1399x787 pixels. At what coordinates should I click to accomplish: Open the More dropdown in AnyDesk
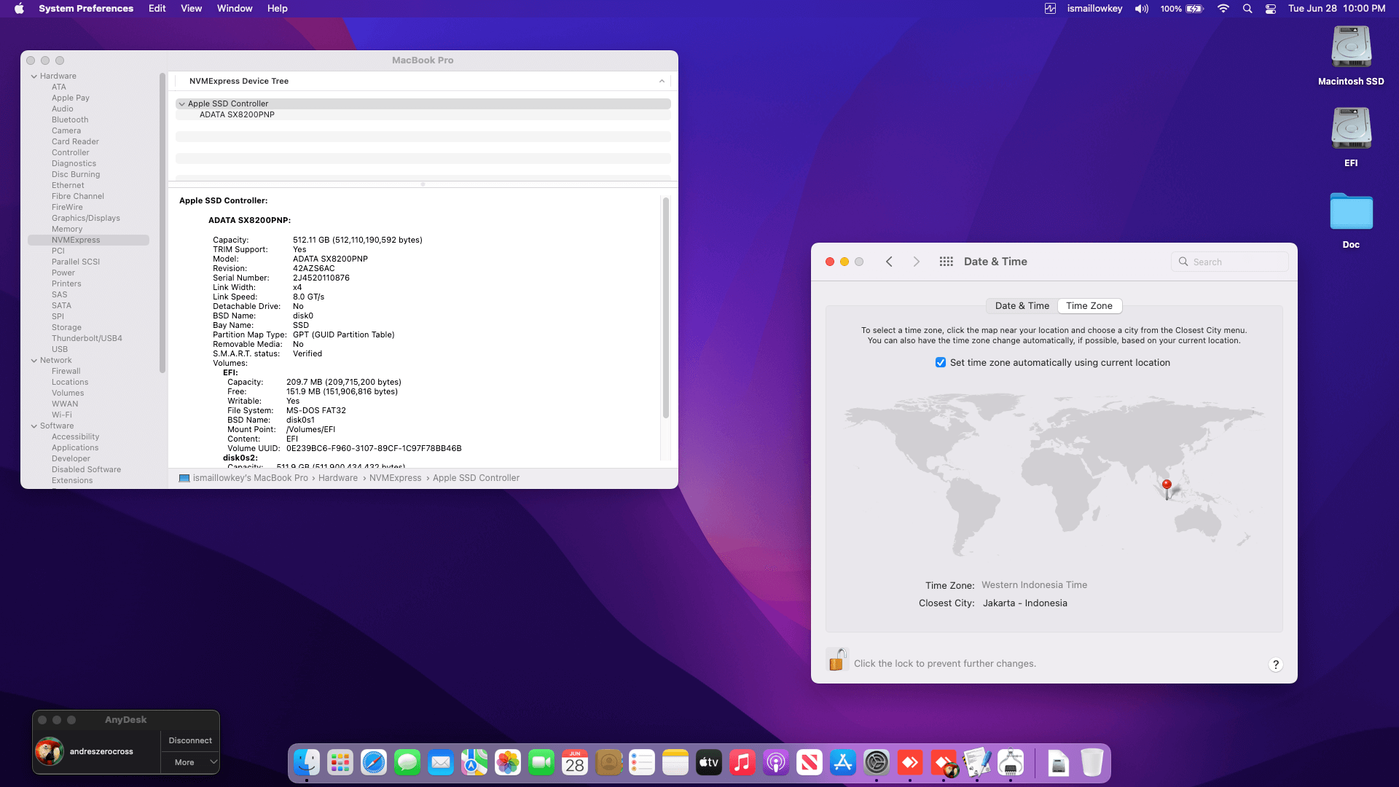coord(190,762)
